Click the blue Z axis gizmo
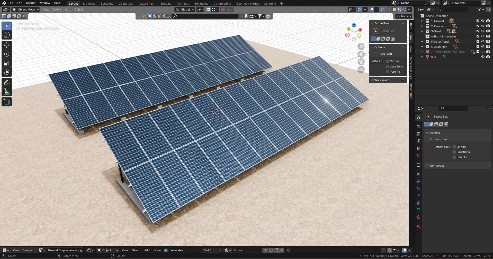The image size is (493, 259). (354, 25)
